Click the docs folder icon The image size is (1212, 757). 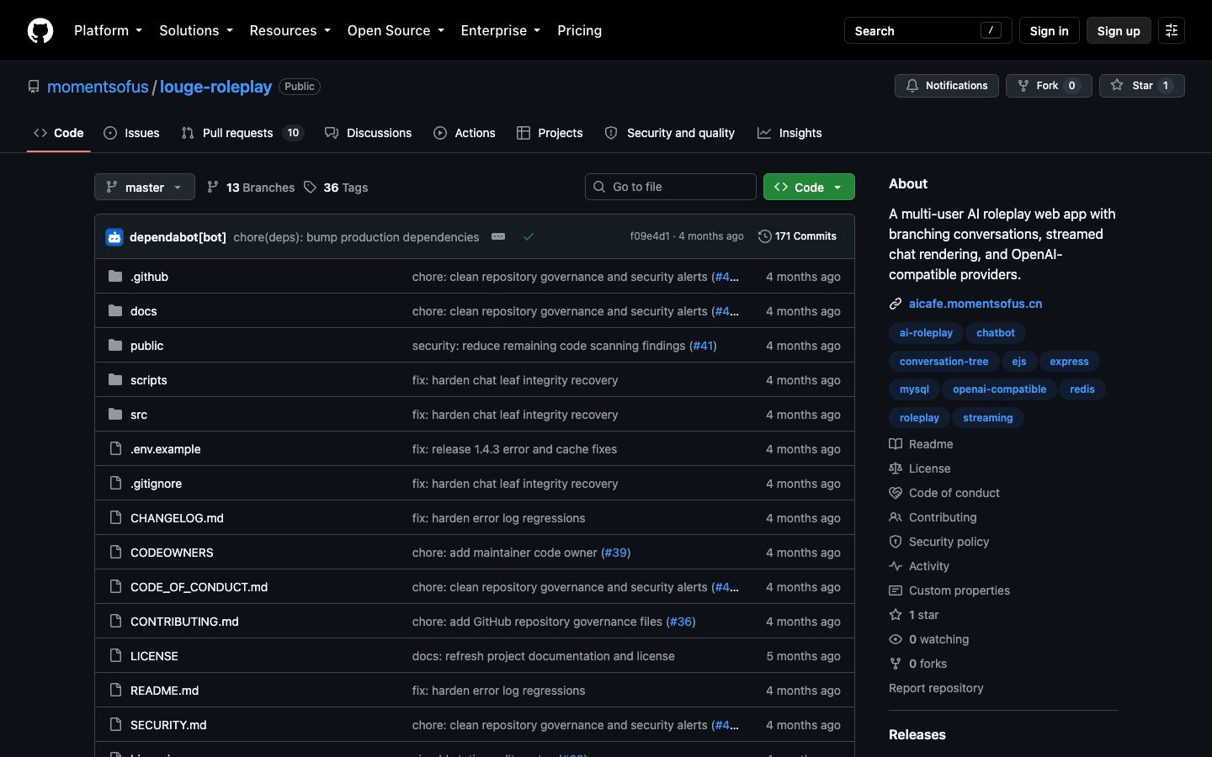115,311
